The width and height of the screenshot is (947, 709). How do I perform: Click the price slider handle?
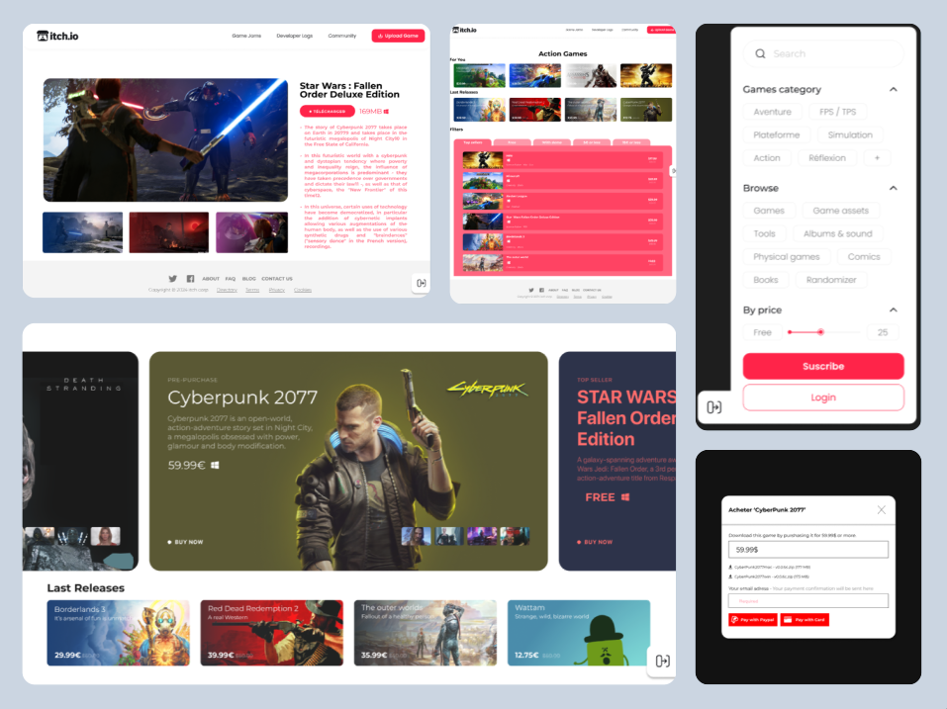click(820, 332)
